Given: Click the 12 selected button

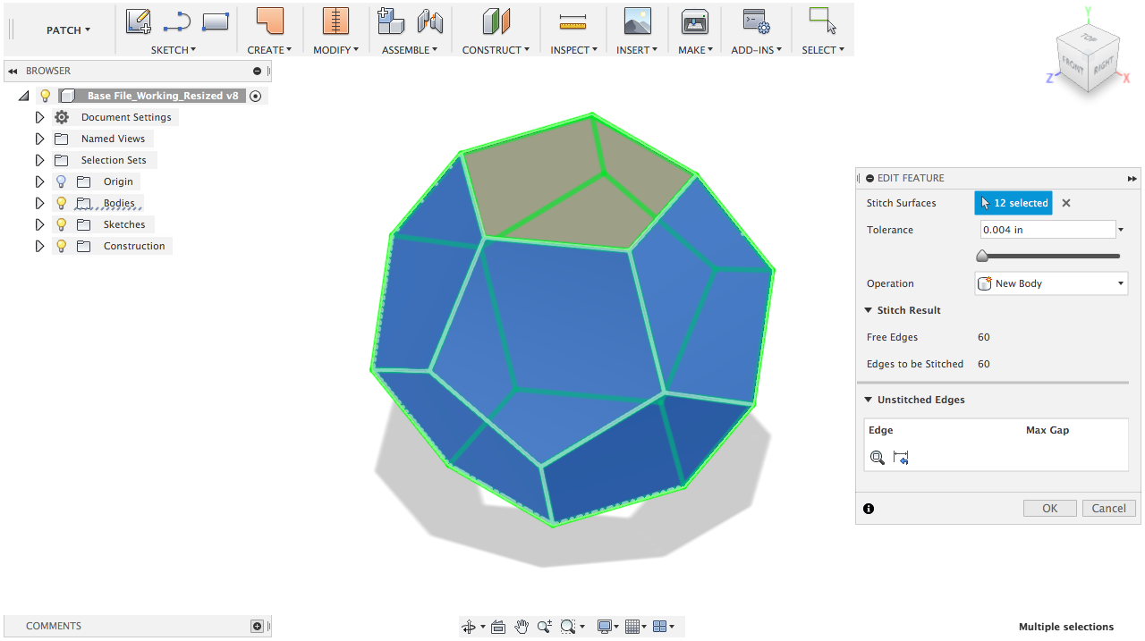Looking at the screenshot, I should (x=1014, y=203).
